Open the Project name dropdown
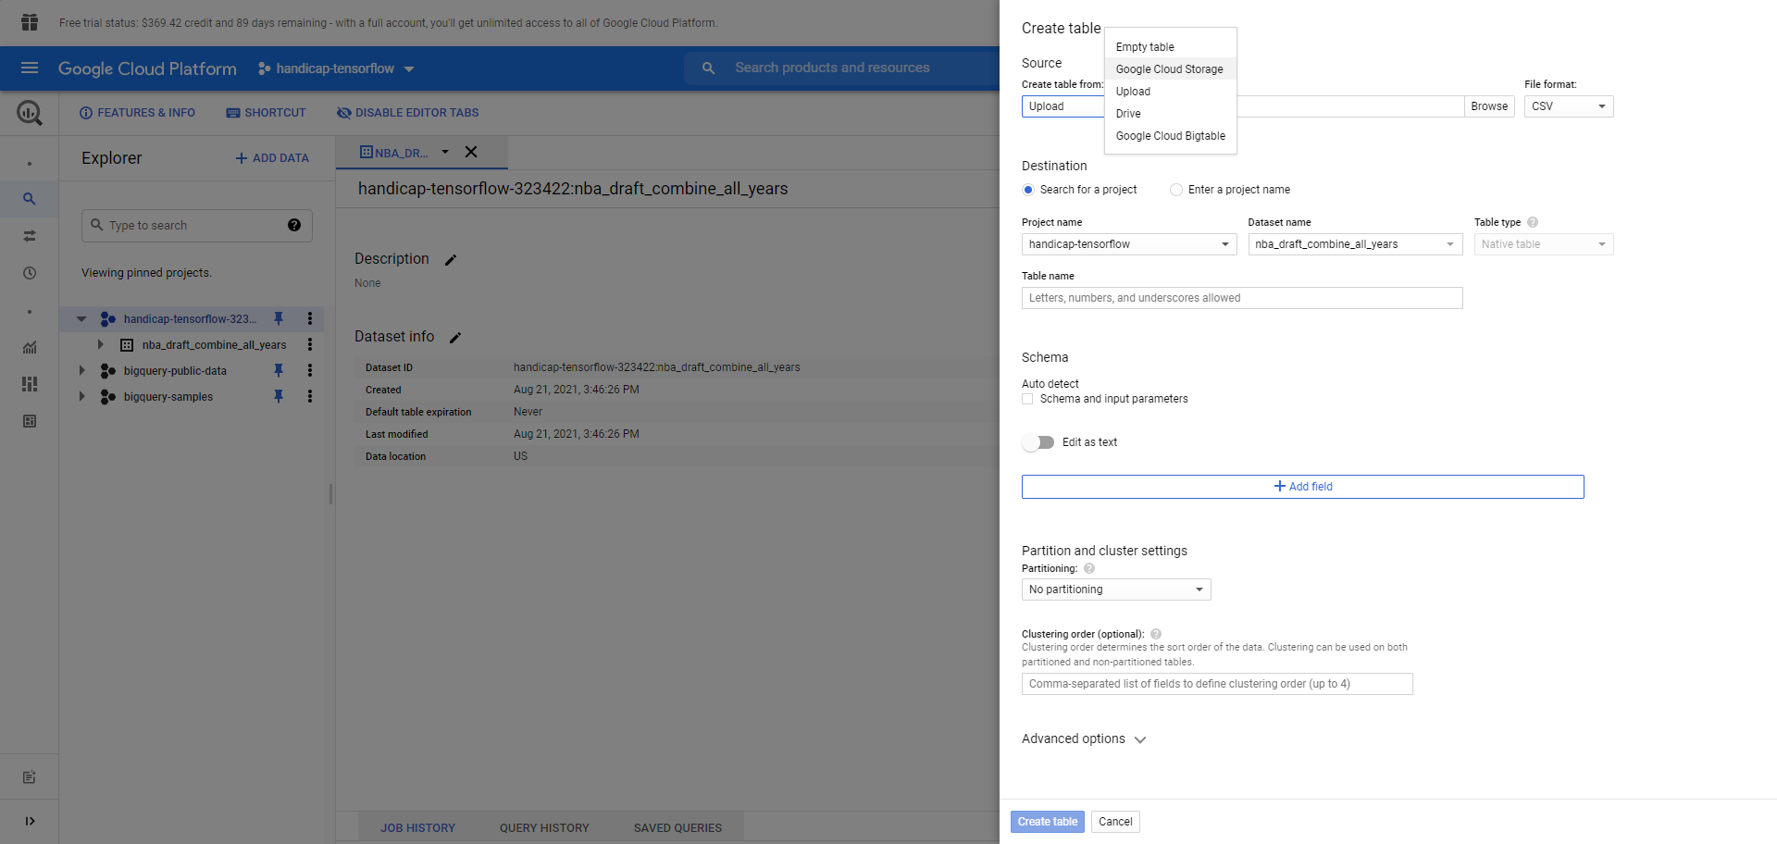1777x844 pixels. (1129, 244)
